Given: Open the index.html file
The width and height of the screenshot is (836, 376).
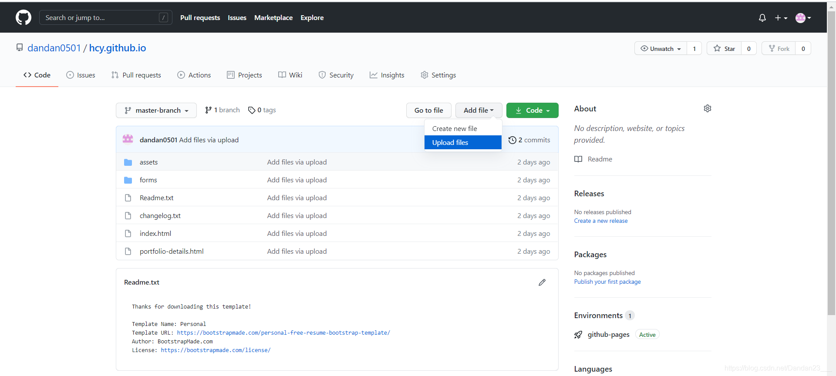Looking at the screenshot, I should point(155,234).
